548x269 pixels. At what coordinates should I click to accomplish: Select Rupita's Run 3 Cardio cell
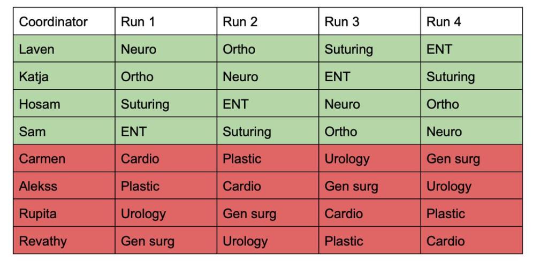[369, 213]
